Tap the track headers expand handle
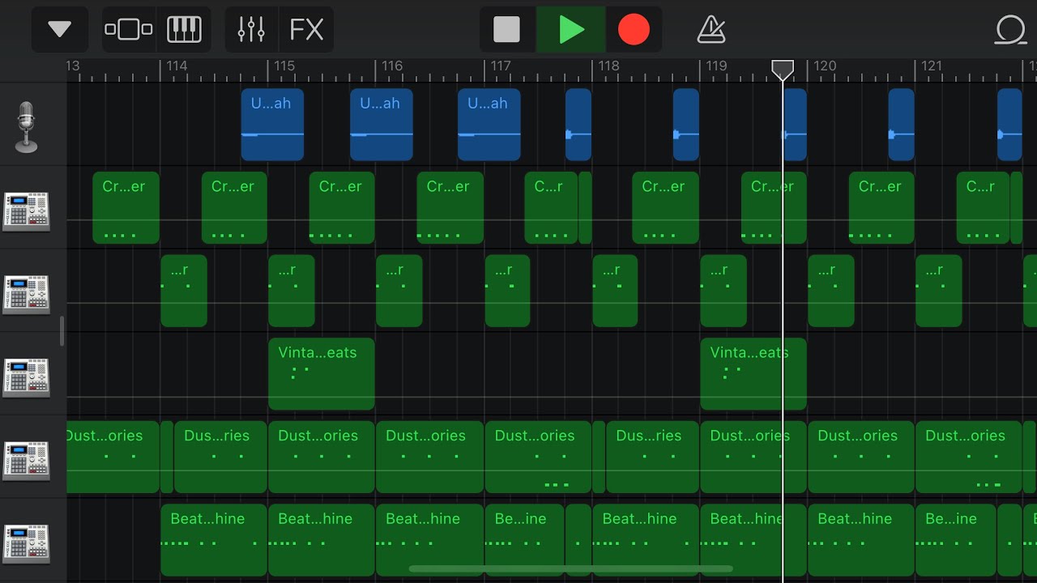Screen dimensions: 1037x583 tap(62, 332)
